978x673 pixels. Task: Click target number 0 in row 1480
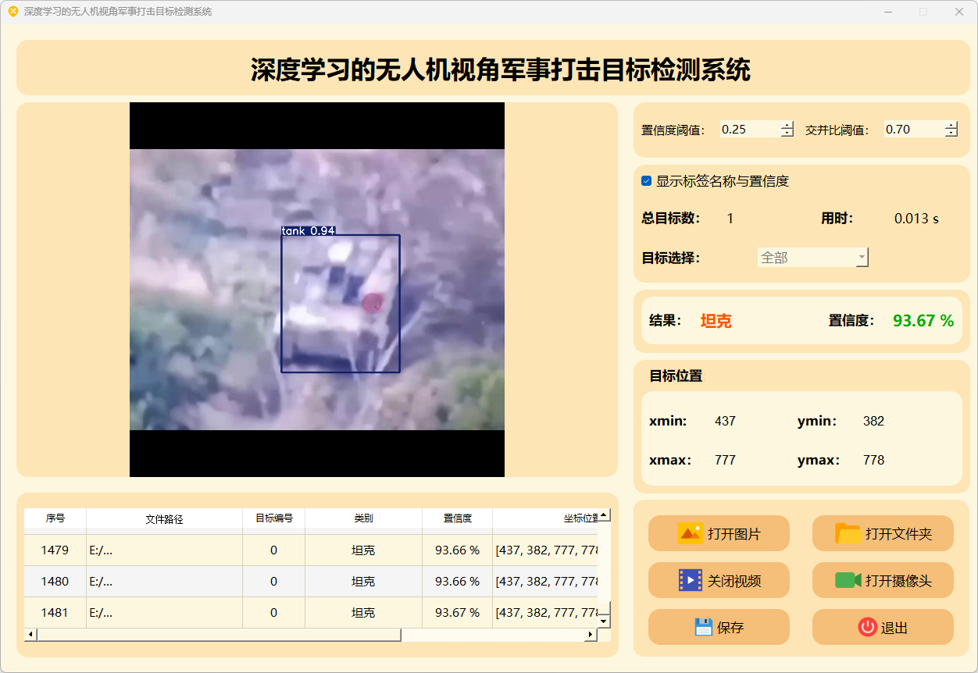point(273,582)
